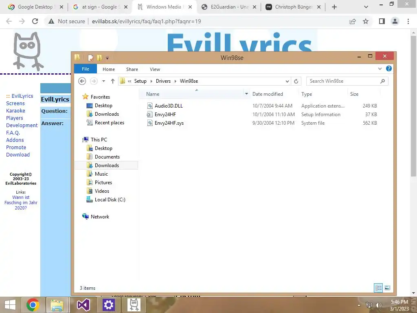Screen dimensions: 417x313
Task: Switch to large icons view layout
Action: point(387,288)
